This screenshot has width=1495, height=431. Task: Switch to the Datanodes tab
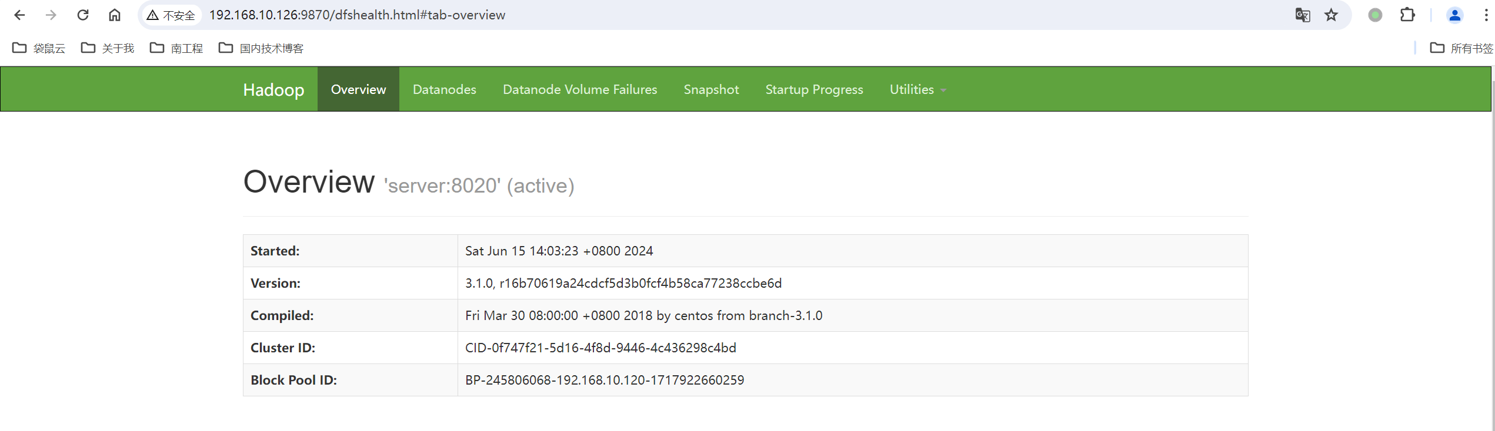pyautogui.click(x=445, y=89)
